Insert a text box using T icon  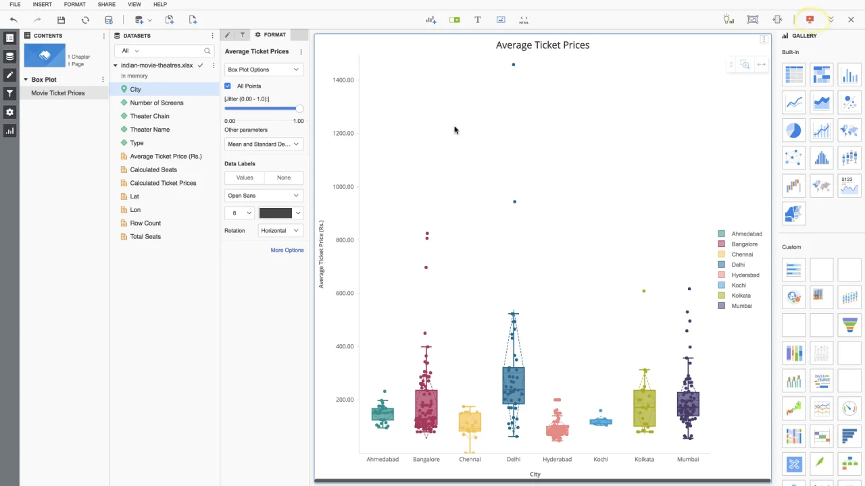pos(478,20)
